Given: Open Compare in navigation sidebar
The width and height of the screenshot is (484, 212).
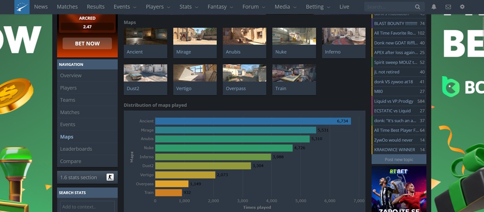Looking at the screenshot, I should click(87, 161).
